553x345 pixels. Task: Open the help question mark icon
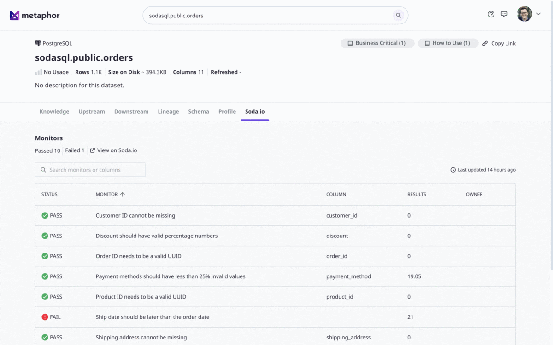491,14
